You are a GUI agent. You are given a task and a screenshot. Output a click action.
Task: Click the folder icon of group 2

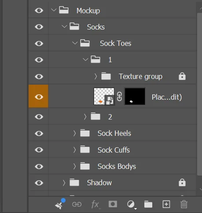point(95,116)
